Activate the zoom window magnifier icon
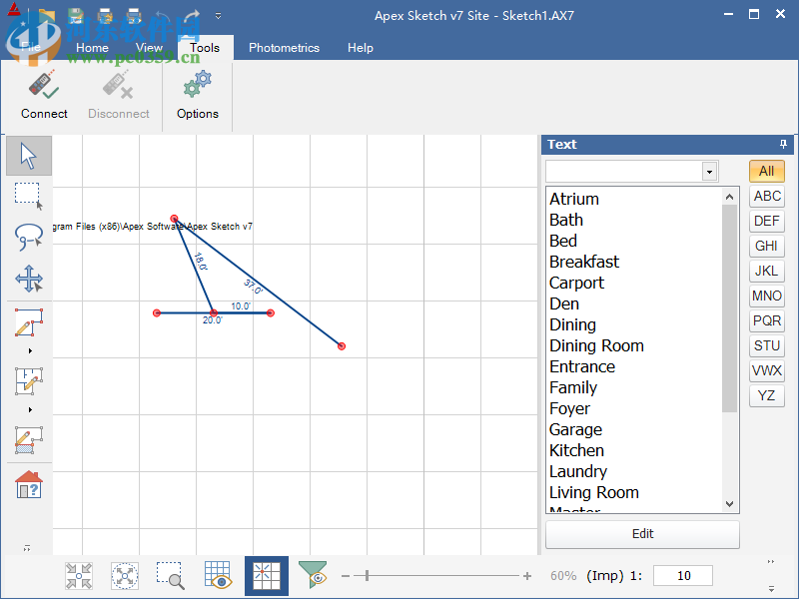799x599 pixels. 170,576
